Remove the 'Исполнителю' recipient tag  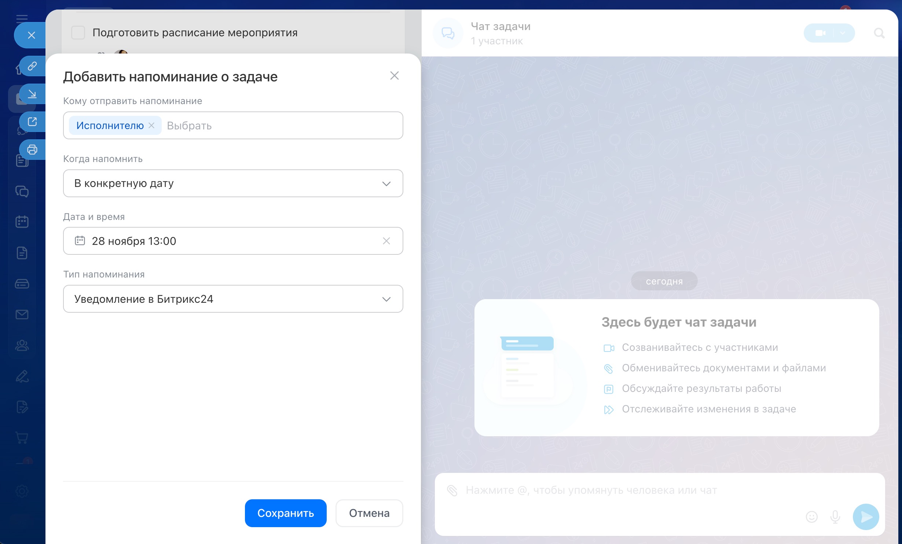[x=151, y=125]
